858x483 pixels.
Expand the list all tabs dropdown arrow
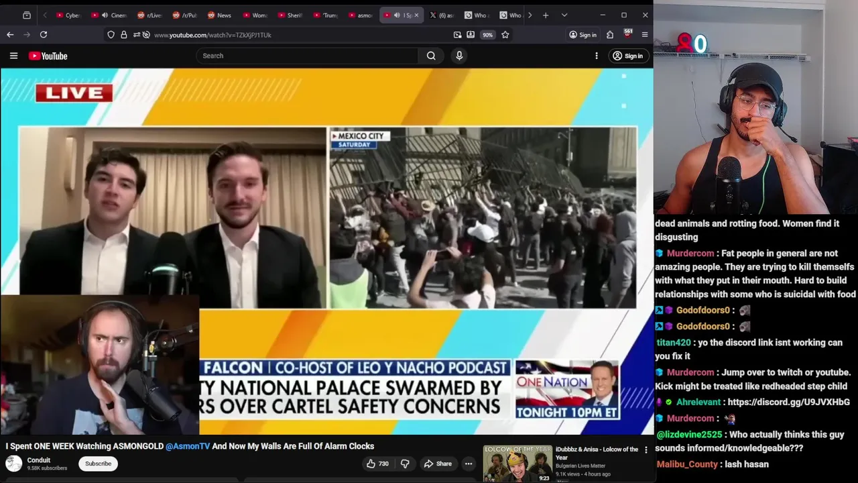click(x=564, y=15)
